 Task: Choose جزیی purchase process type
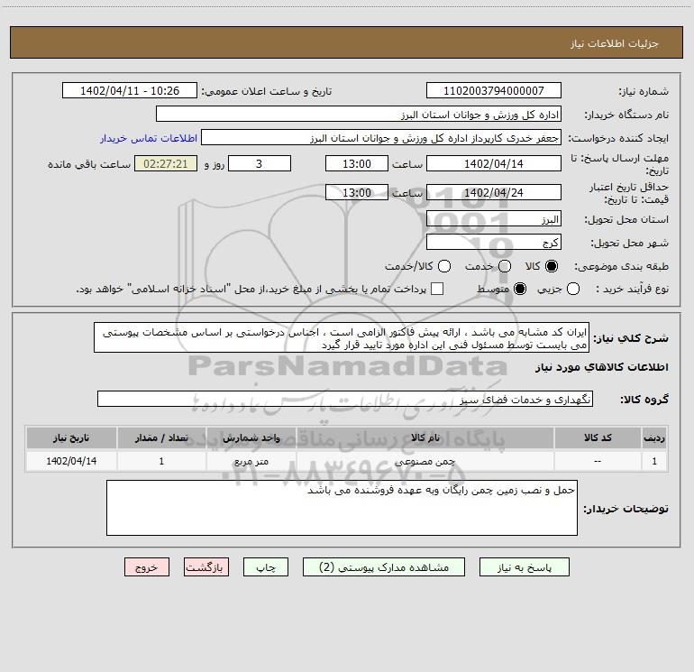click(573, 289)
